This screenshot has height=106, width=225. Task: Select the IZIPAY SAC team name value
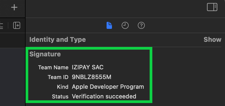pos(88,67)
